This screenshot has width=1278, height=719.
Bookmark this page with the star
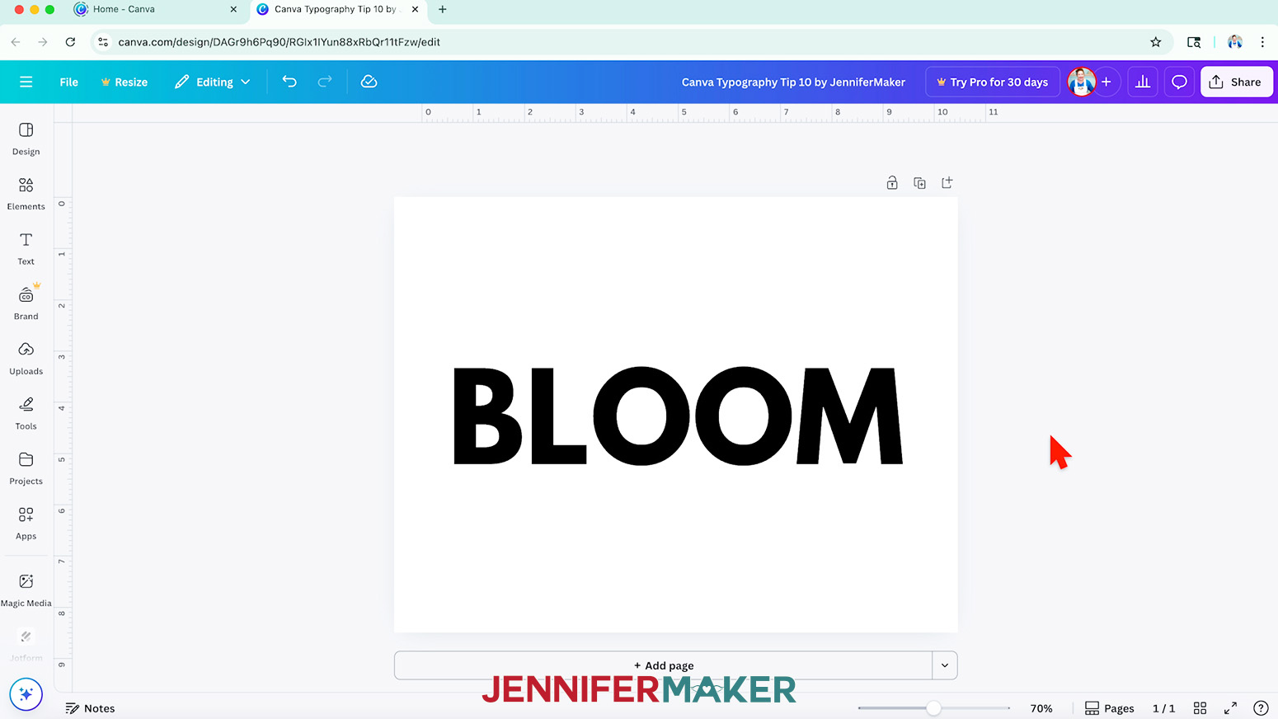point(1156,42)
